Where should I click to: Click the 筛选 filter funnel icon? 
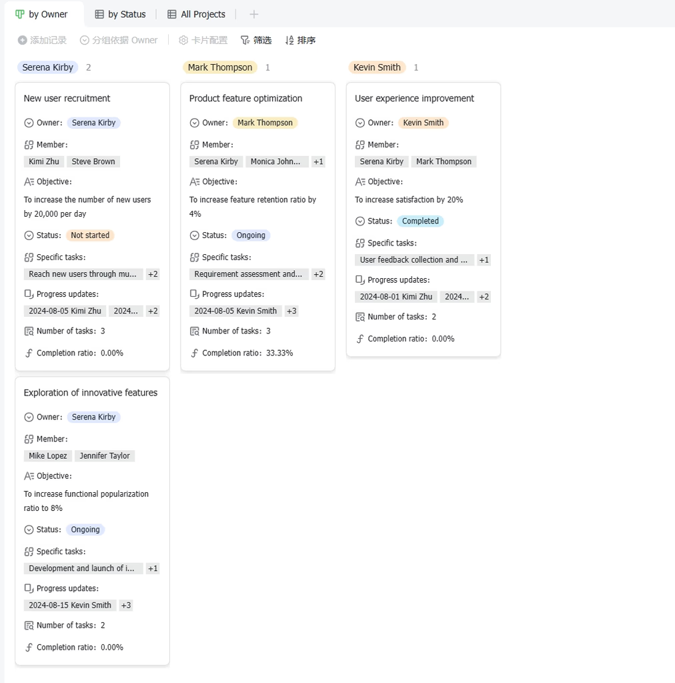point(245,40)
